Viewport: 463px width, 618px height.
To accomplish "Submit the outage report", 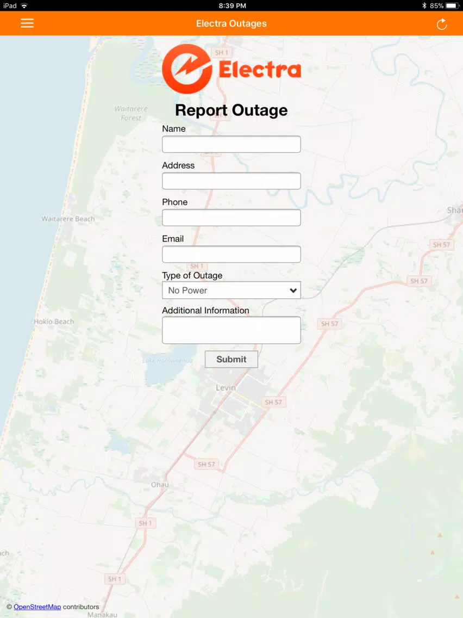I will [231, 359].
